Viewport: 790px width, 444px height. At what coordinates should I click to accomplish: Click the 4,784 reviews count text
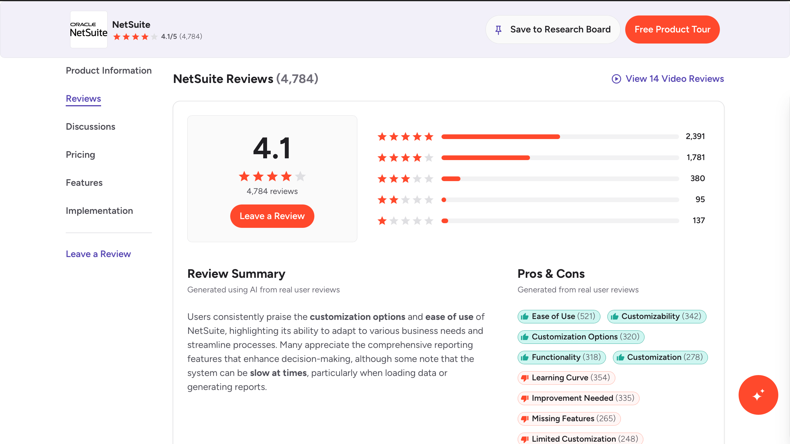[272, 191]
